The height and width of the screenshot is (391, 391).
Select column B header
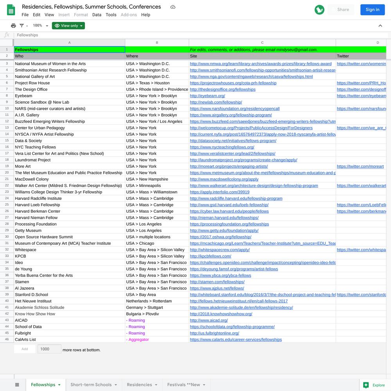(157, 43)
